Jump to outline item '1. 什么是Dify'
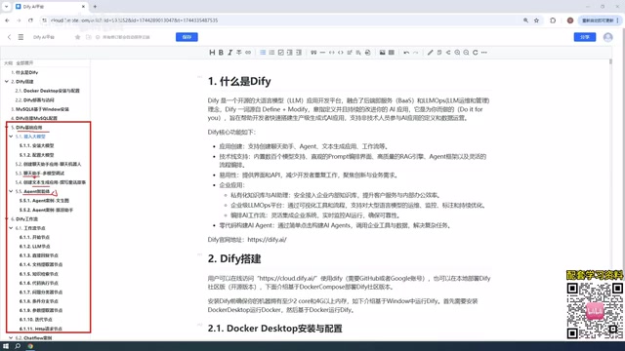Screen dimensions: 625x351 coord(24,72)
